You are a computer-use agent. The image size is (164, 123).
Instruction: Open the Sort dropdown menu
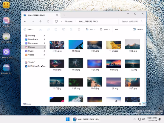pos(91,30)
